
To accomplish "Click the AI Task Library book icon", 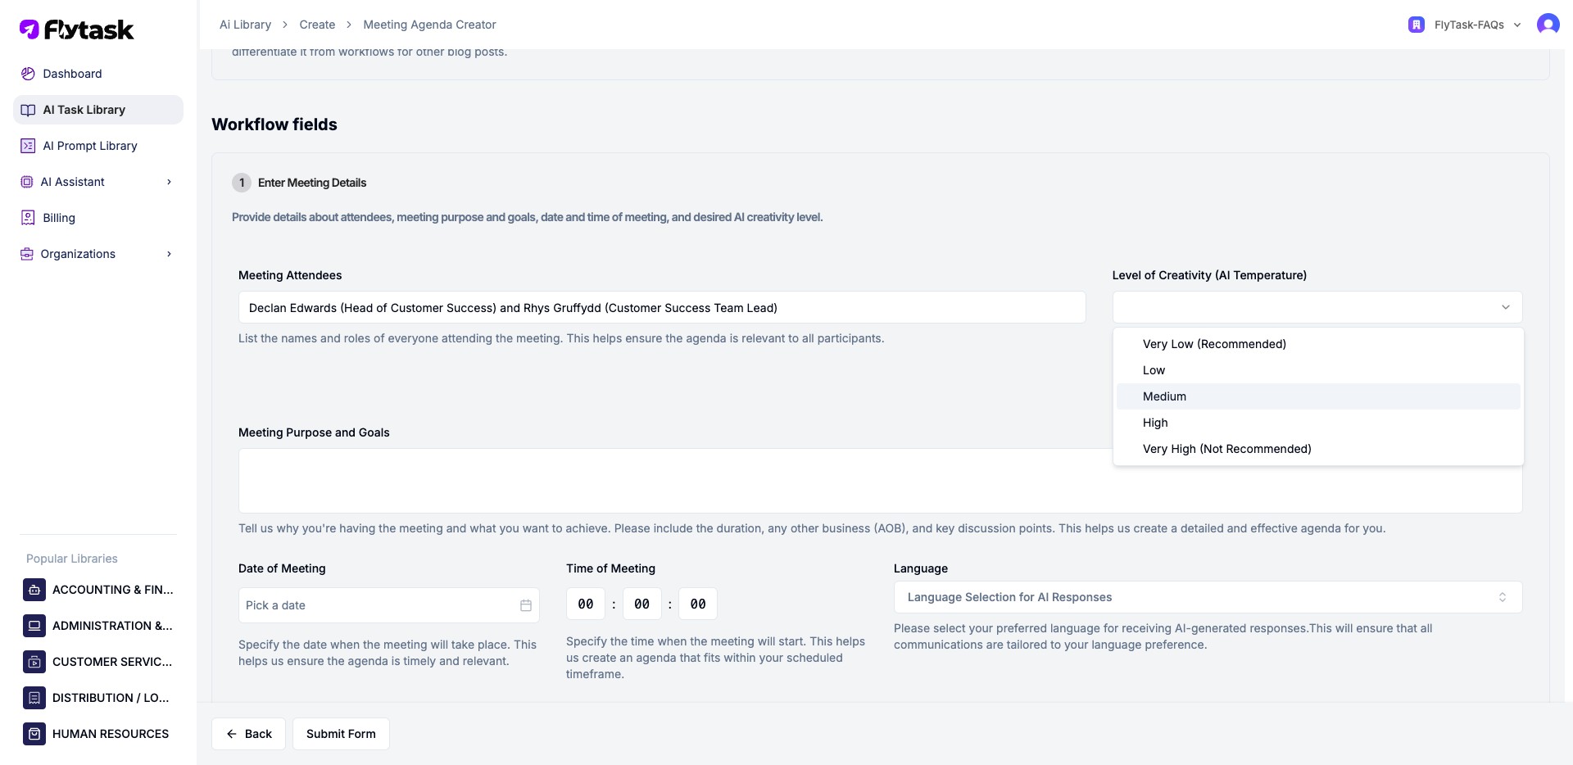I will pyautogui.click(x=28, y=110).
